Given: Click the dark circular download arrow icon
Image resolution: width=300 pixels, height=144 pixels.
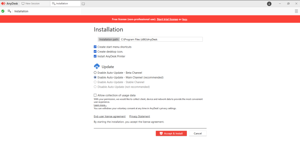Looking at the screenshot, I should [269, 4].
